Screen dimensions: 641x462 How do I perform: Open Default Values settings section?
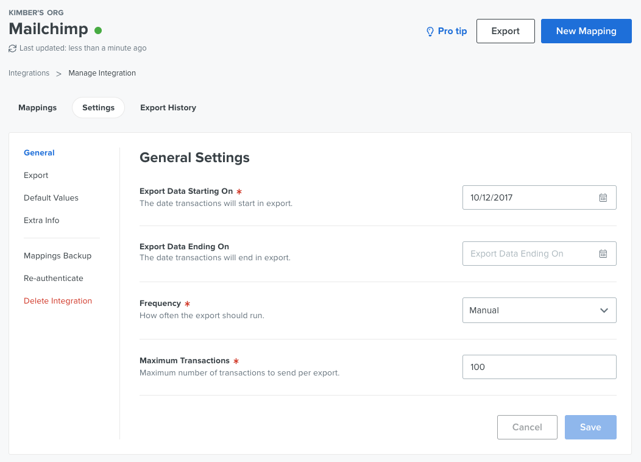coord(51,197)
